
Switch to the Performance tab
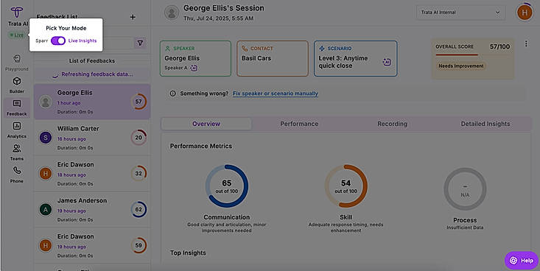[299, 124]
